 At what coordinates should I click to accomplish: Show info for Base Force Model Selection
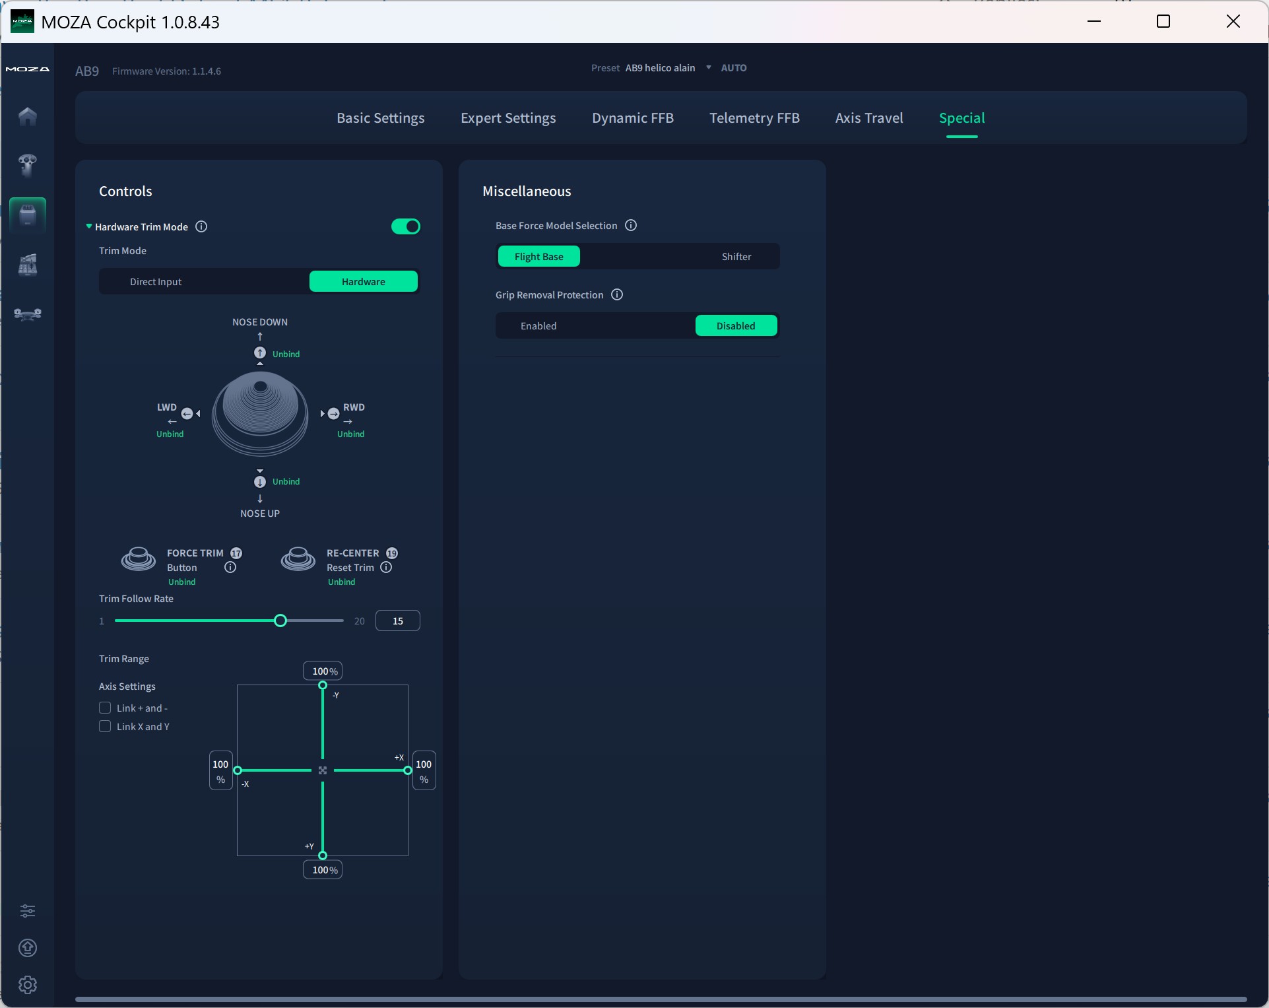(631, 225)
